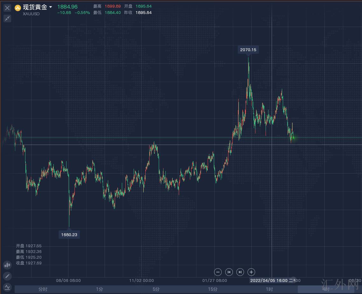
Task: Click the gold bars XAUUSD symbol icon
Action: pos(18,8)
